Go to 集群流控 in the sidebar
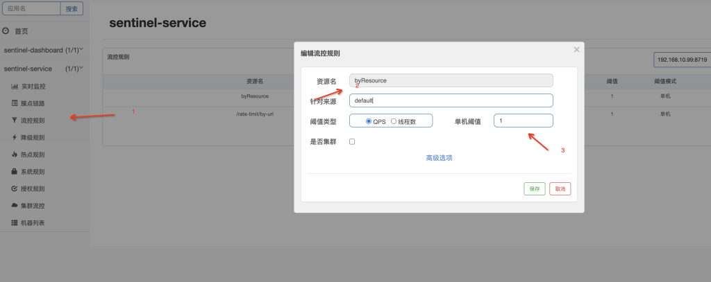 pos(33,206)
